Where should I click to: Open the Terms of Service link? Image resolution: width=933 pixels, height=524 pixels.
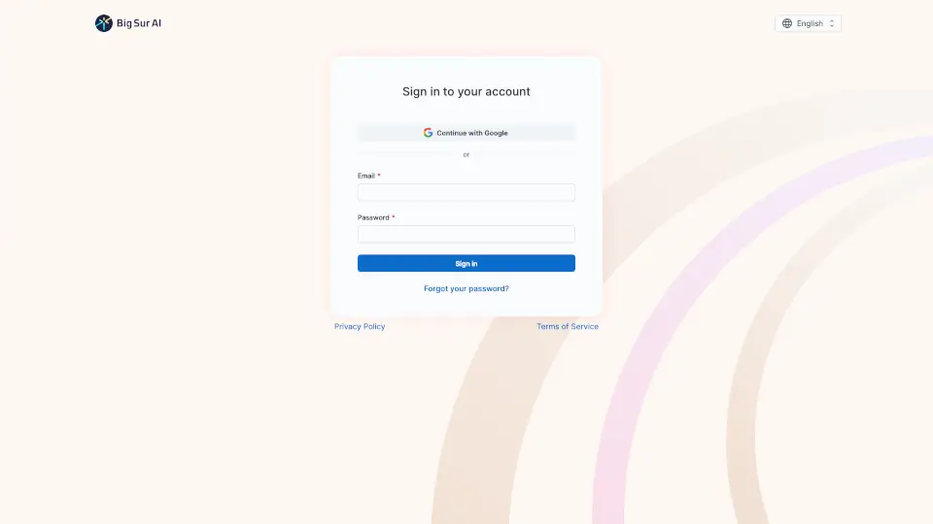(567, 326)
